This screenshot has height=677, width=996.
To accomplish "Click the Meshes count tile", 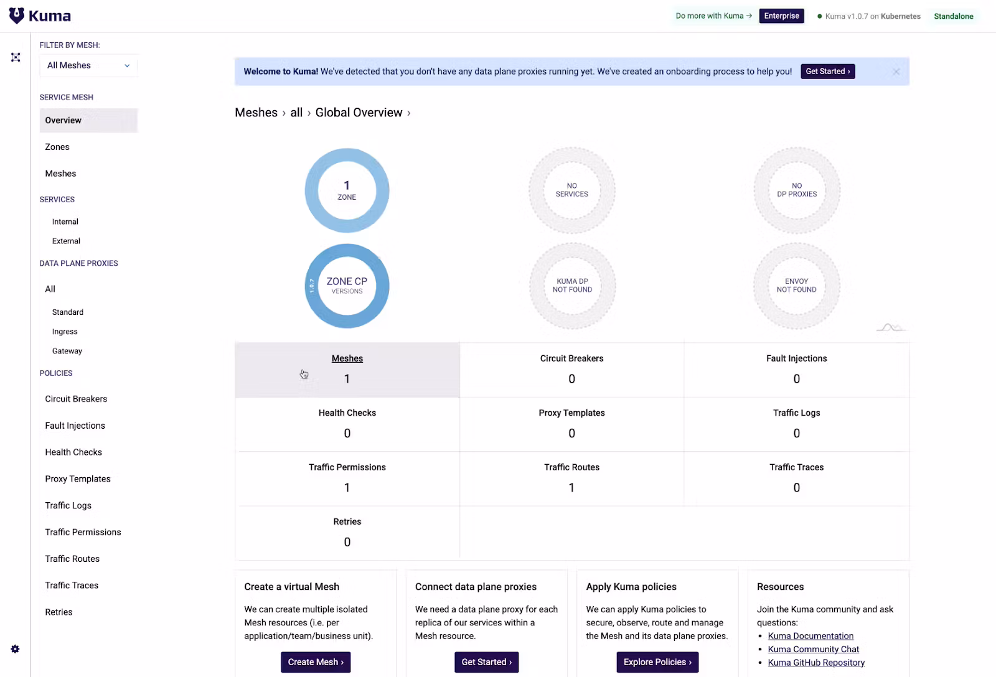I will coord(347,370).
